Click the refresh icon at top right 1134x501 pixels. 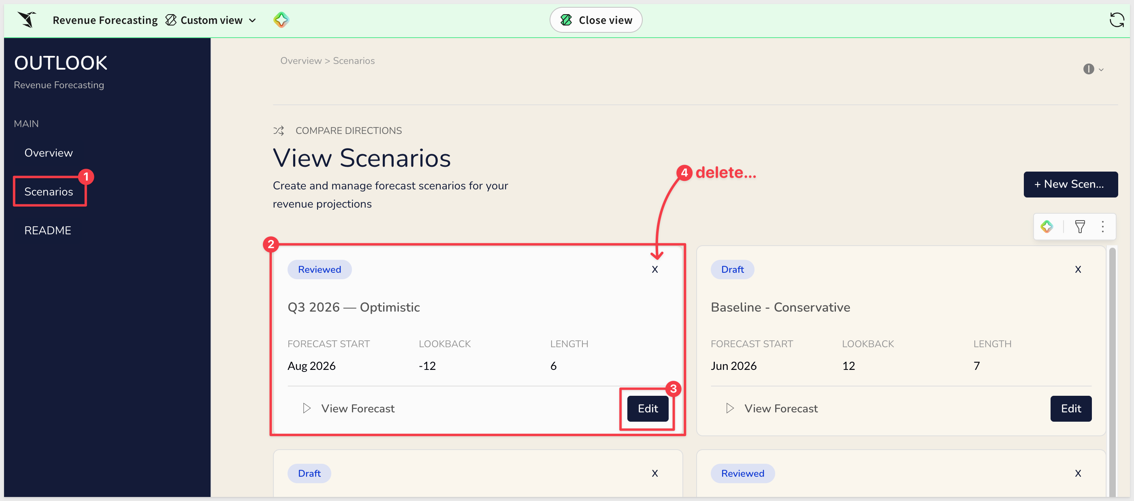pos(1117,20)
